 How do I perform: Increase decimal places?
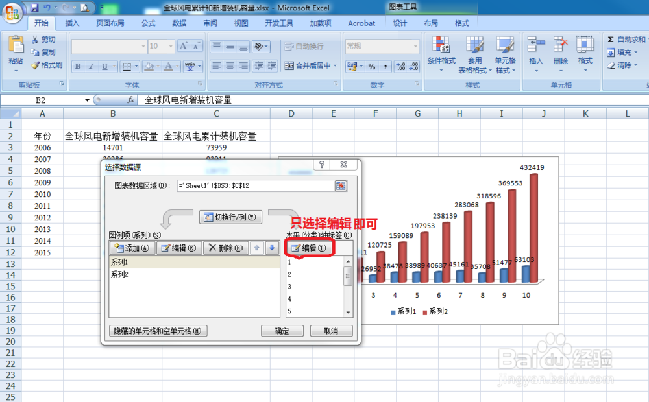pos(400,66)
